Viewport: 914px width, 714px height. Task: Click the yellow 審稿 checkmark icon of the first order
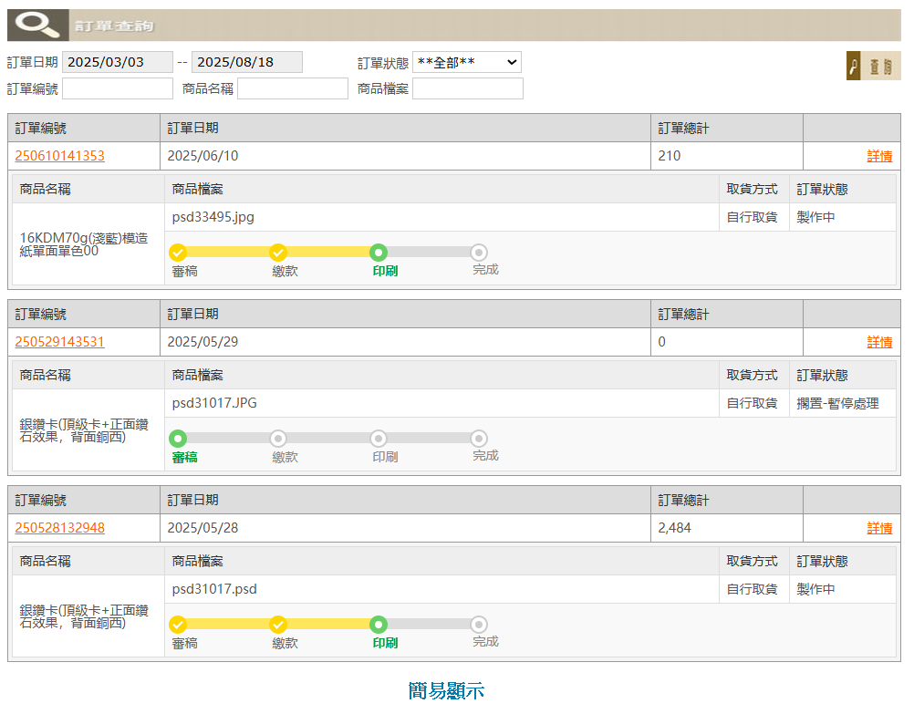pos(178,253)
